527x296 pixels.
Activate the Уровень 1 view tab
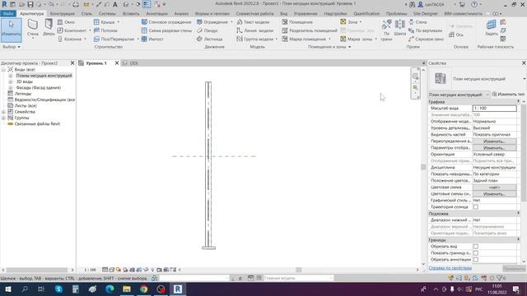pyautogui.click(x=96, y=63)
